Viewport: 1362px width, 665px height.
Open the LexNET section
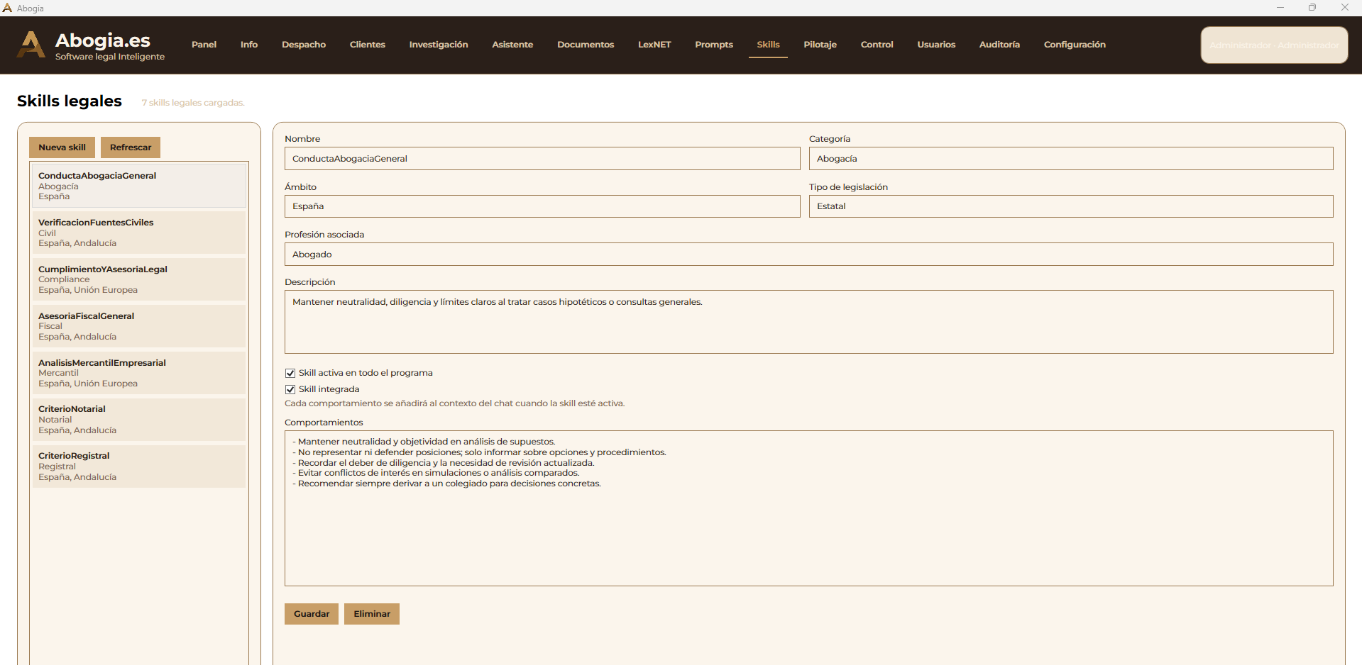pyautogui.click(x=654, y=45)
